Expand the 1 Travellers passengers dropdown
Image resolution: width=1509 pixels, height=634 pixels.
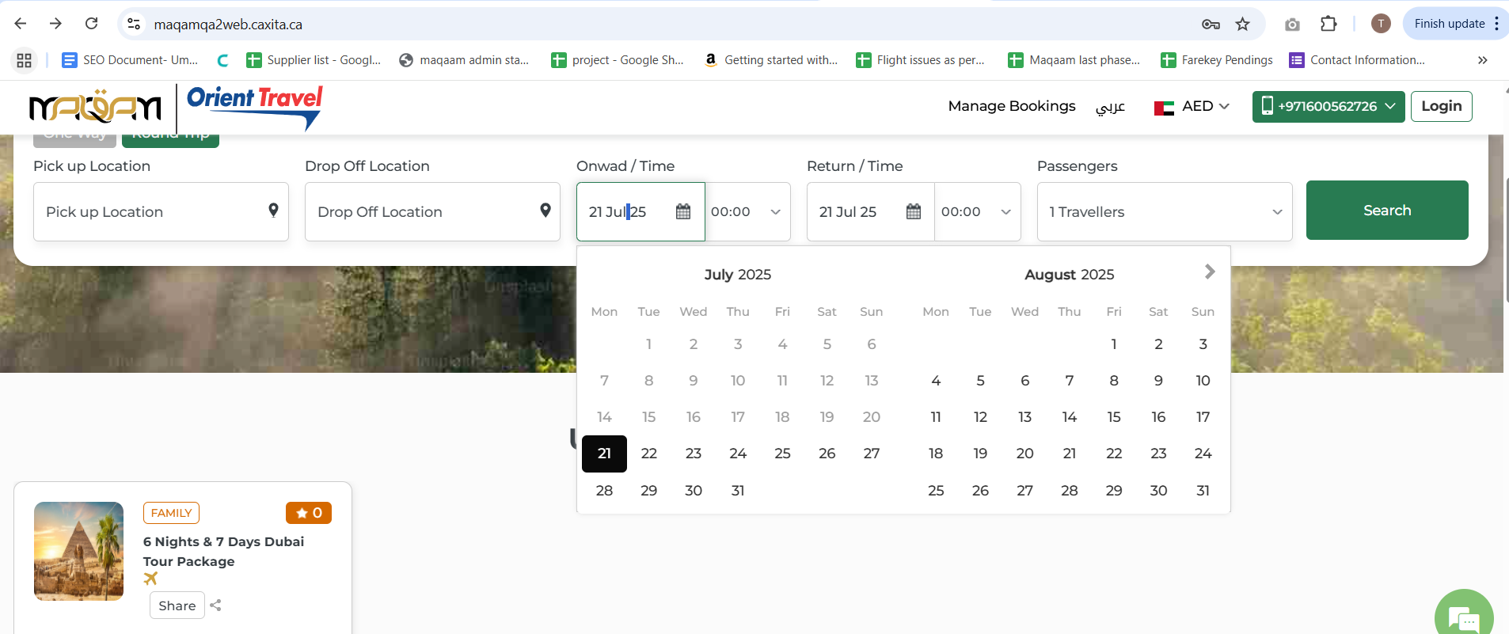[x=1164, y=212]
